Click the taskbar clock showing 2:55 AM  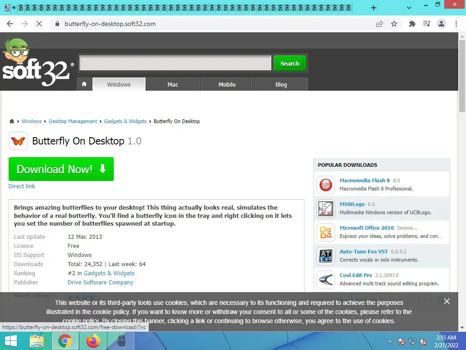tap(446, 341)
